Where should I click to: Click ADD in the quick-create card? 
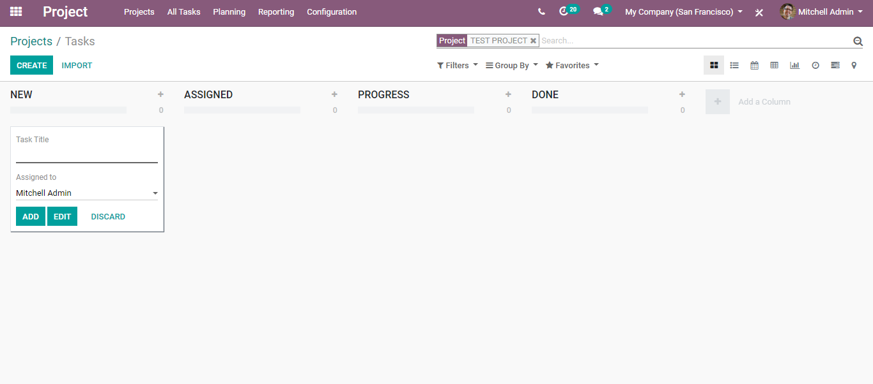click(x=31, y=216)
